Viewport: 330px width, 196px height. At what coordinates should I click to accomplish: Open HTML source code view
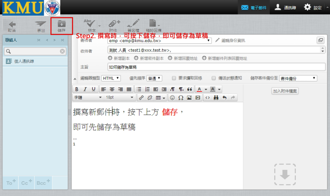pyautogui.click(x=207, y=98)
